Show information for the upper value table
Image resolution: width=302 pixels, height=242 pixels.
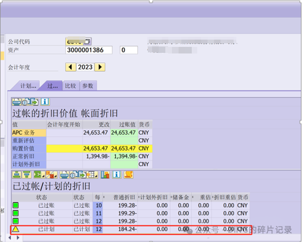point(45,102)
